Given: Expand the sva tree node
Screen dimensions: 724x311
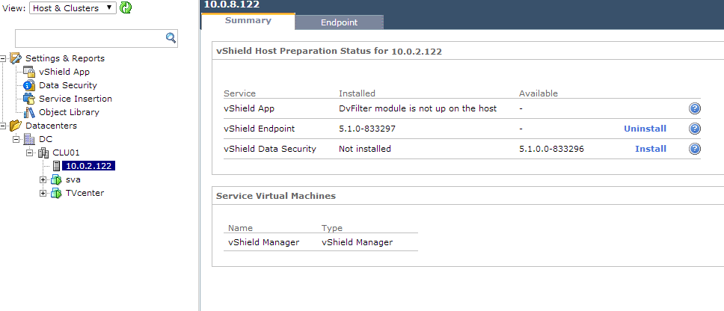Looking at the screenshot, I should [x=43, y=179].
